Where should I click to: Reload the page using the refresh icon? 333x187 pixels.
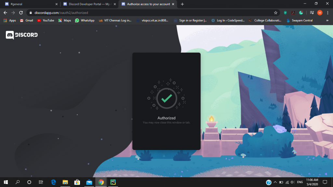[21, 13]
